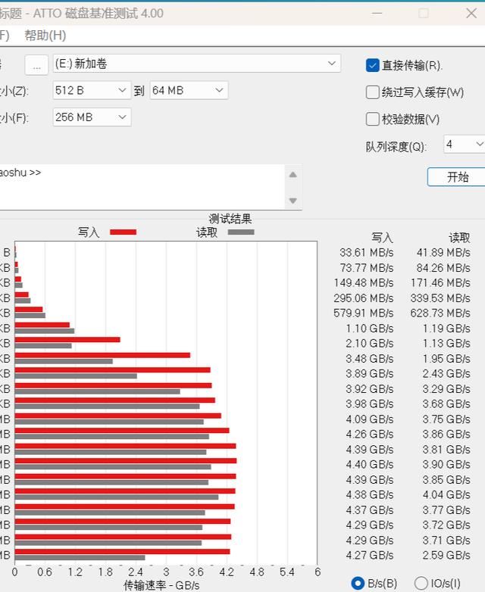485x592 pixels.
Task: Click the read value 339.53 MB/s
Action: tap(440, 298)
